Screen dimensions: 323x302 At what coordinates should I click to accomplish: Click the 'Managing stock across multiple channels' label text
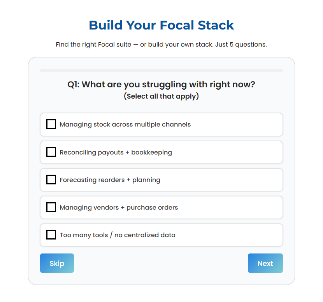(125, 125)
